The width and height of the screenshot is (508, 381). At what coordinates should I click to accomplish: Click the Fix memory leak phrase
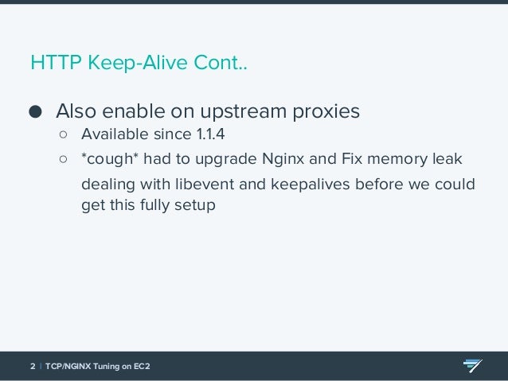click(402, 159)
